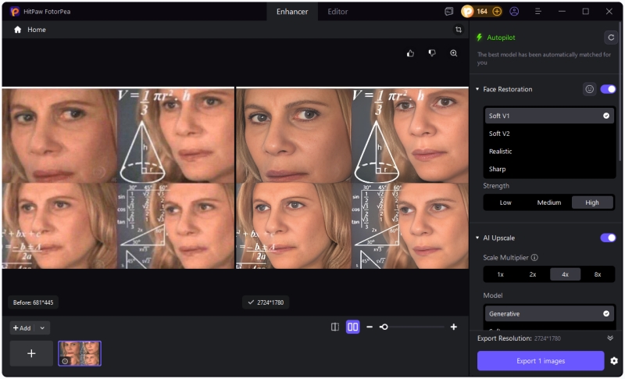Open the magnifier zoom tool

pos(454,53)
